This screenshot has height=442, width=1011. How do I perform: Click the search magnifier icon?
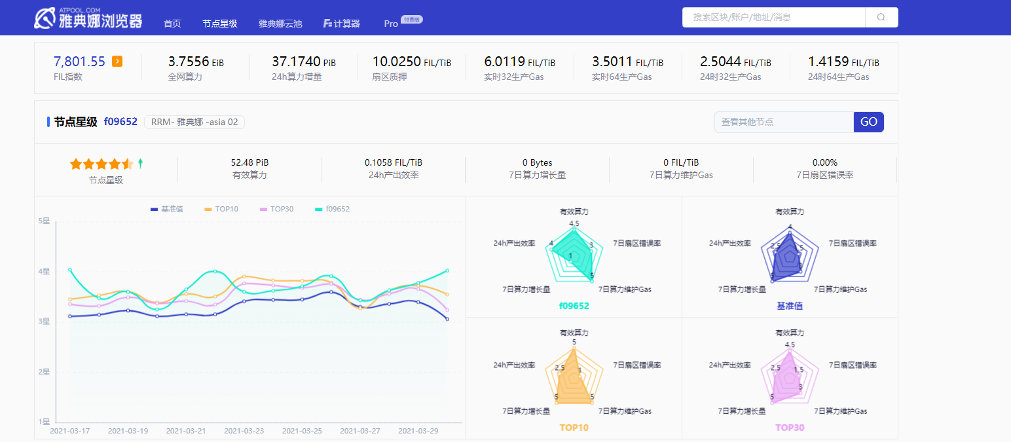pyautogui.click(x=881, y=18)
